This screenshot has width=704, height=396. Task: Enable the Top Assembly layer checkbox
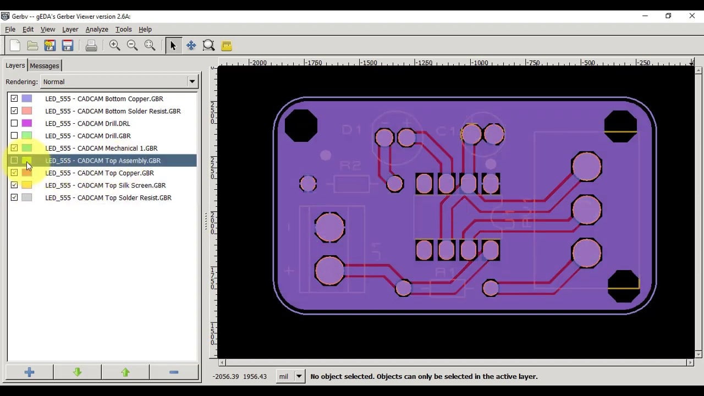click(14, 161)
